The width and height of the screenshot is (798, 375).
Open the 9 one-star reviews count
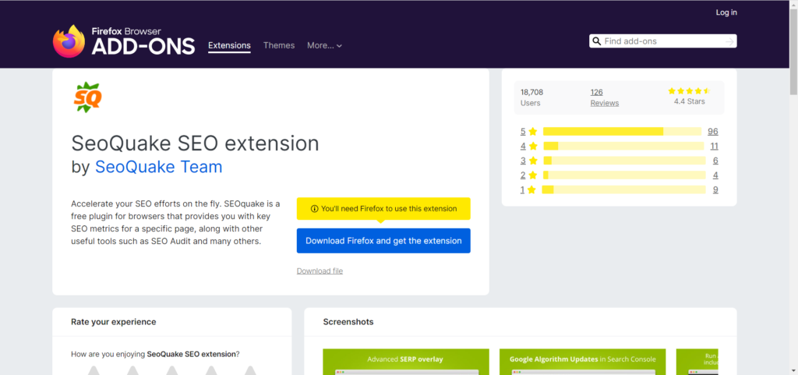pyautogui.click(x=715, y=189)
